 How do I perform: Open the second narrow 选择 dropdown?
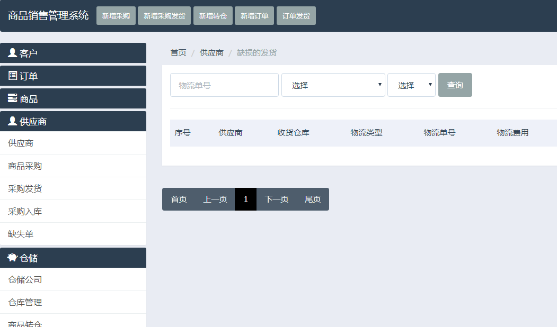[411, 85]
